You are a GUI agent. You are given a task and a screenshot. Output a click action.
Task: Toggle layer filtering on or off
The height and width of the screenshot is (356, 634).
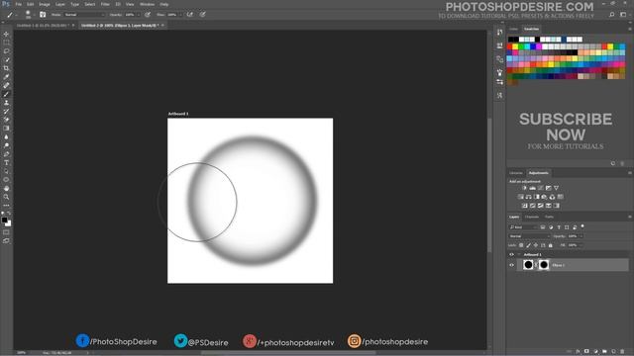[x=582, y=226]
